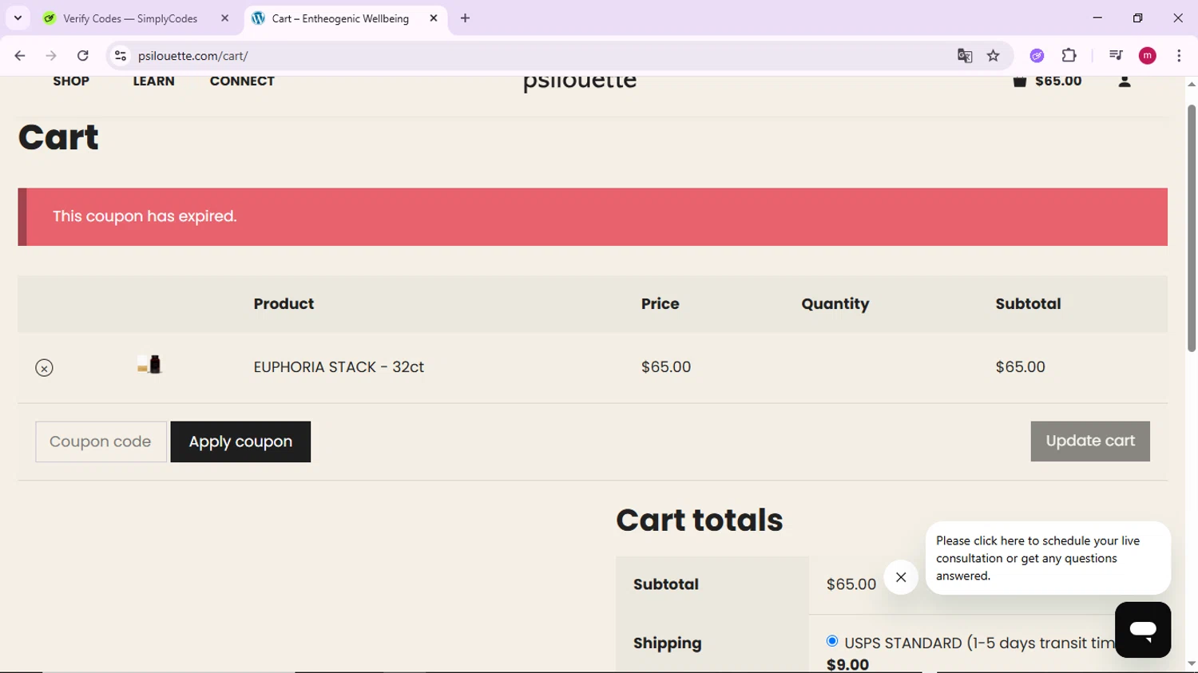This screenshot has width=1198, height=673.
Task: Dismiss the consultation chat popup
Action: pyautogui.click(x=901, y=577)
